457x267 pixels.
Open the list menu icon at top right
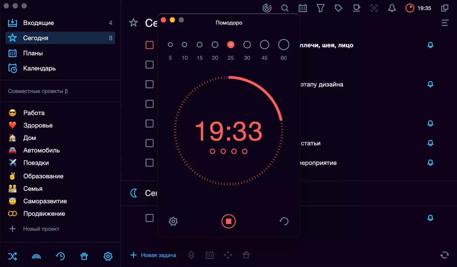pyautogui.click(x=445, y=23)
